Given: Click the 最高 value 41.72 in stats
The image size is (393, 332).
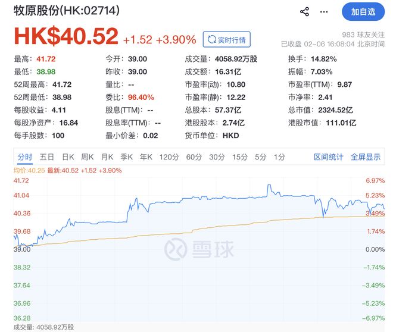Looking at the screenshot, I should coord(46,59).
